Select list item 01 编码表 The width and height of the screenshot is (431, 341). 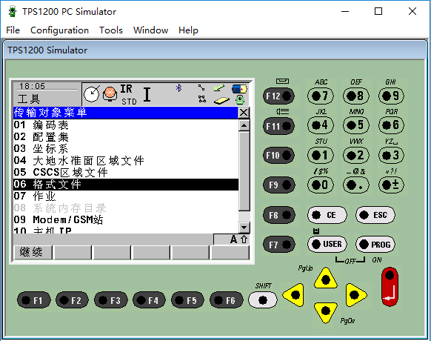[x=126, y=125]
